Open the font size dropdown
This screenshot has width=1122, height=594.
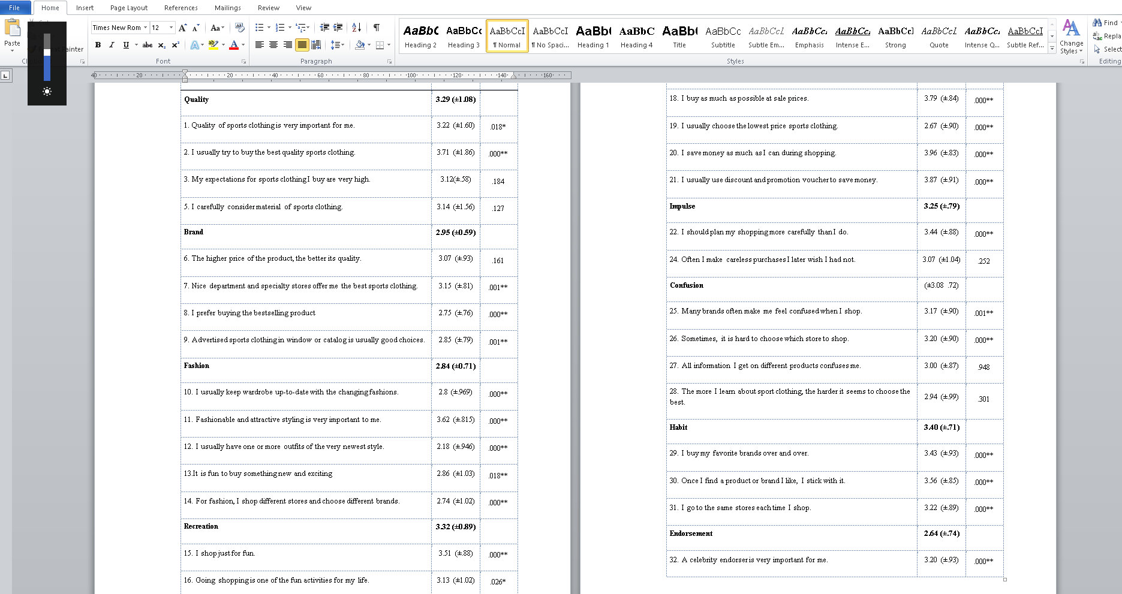pyautogui.click(x=171, y=28)
